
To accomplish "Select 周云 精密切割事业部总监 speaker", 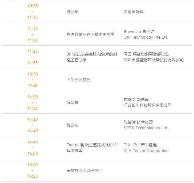I will coord(146,54).
